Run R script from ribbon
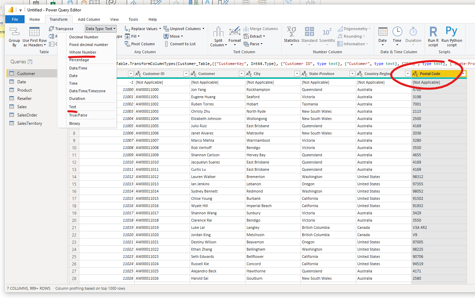This screenshot has width=475, height=298. point(433,32)
